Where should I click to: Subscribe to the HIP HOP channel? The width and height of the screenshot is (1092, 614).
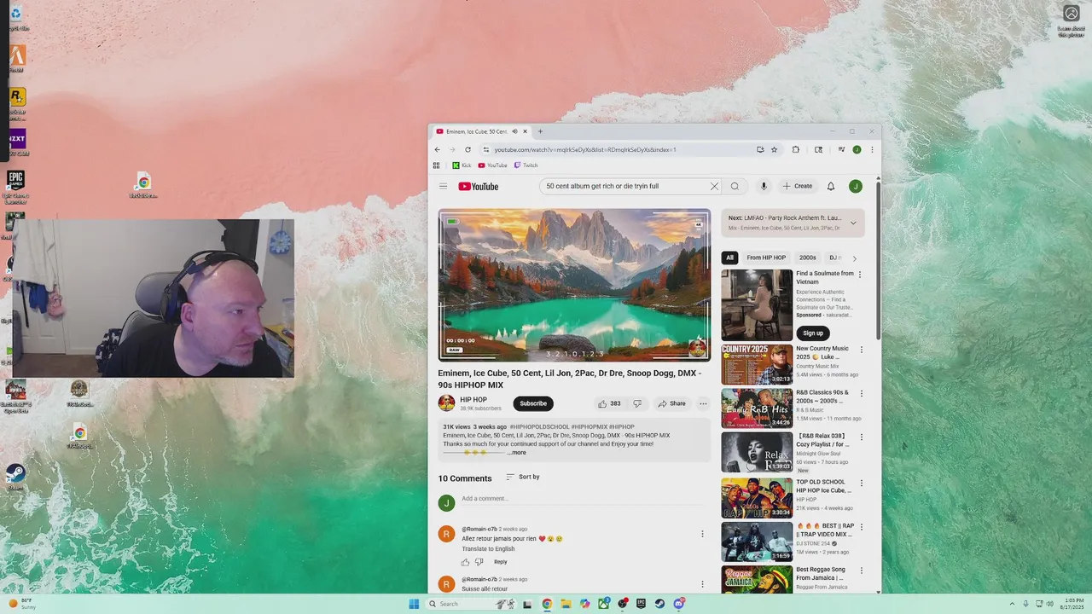point(533,403)
